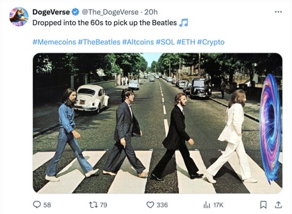Select the #SOL hashtag
This screenshot has height=214, width=292.
[165, 42]
